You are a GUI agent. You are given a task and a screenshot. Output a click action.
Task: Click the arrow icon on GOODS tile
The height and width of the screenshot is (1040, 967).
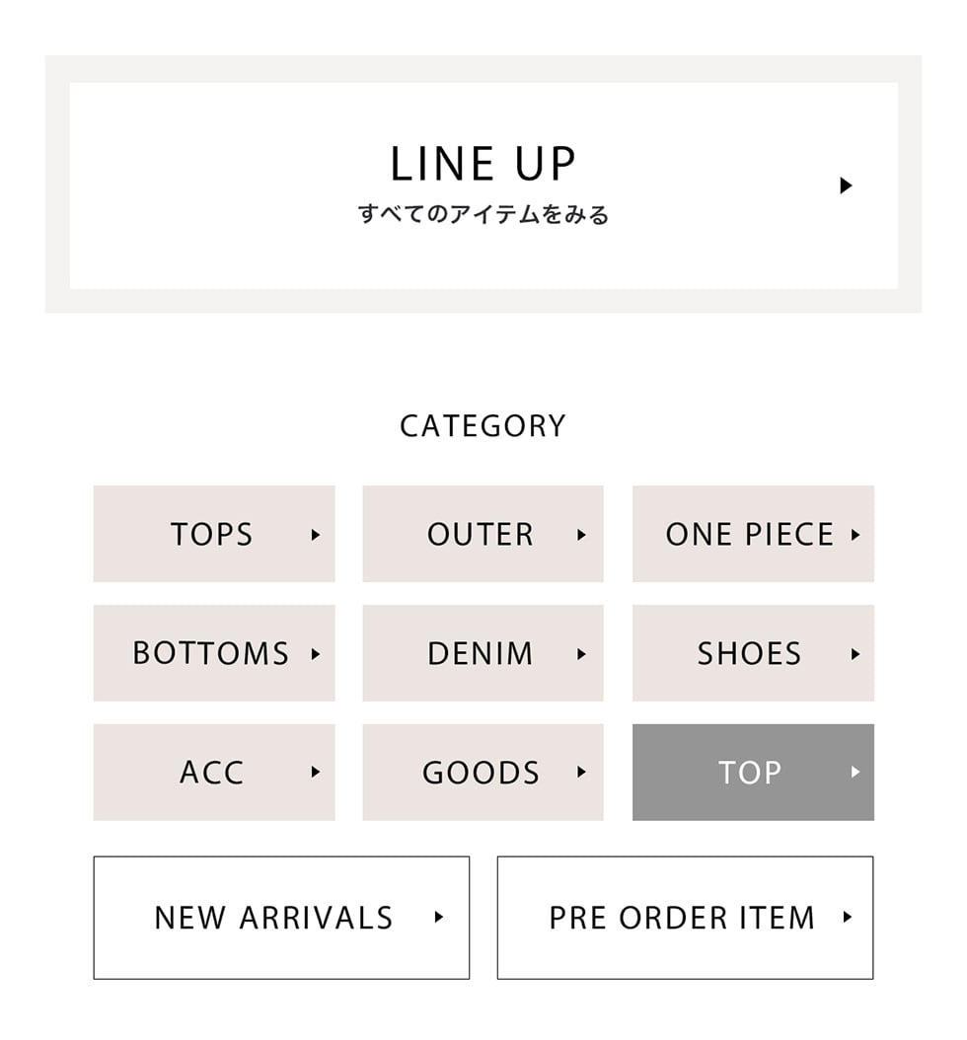(x=581, y=772)
